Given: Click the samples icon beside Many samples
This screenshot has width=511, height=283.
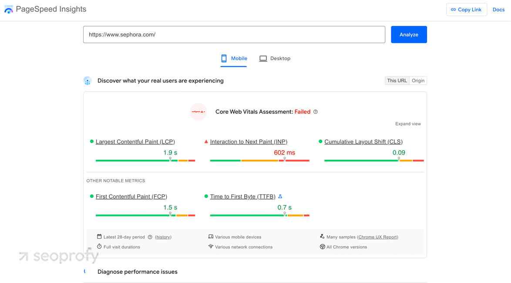Looking at the screenshot, I should pyautogui.click(x=322, y=237).
